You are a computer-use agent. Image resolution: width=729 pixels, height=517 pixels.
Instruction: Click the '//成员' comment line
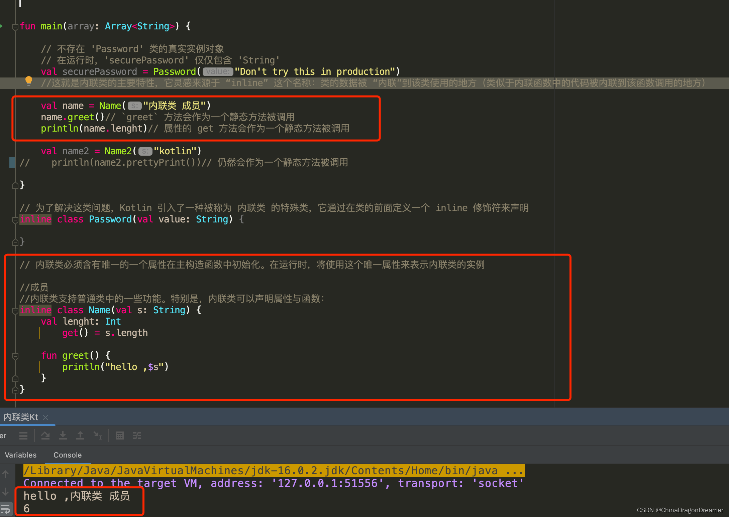(34, 287)
